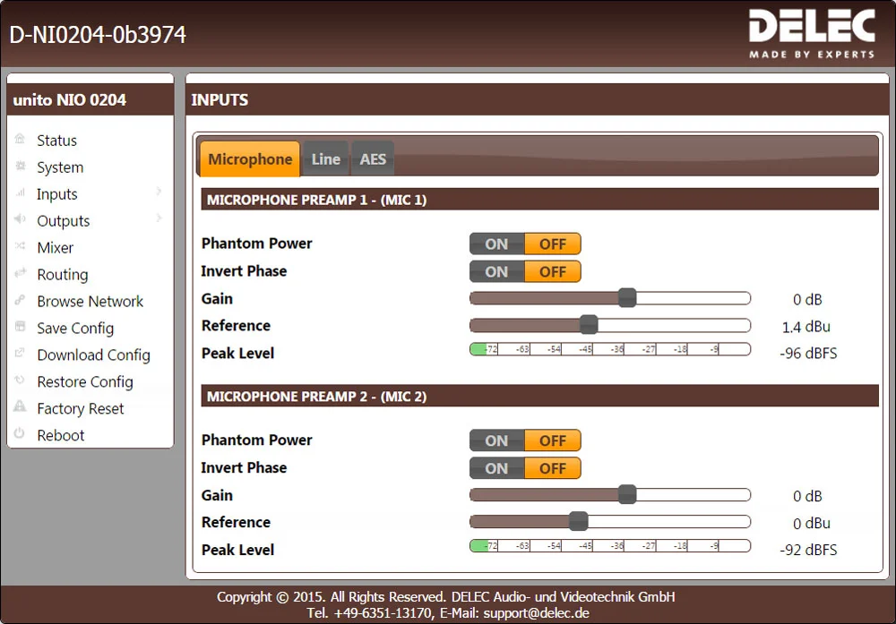This screenshot has width=896, height=624.
Task: Turn MIC 1 Phantom Power OFF
Action: tap(553, 244)
